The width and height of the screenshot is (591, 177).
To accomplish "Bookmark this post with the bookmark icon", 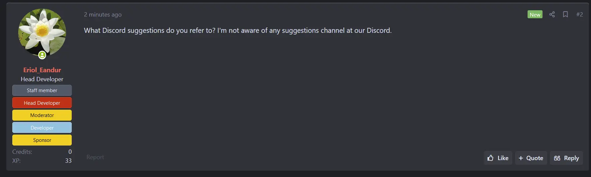I will click(x=565, y=14).
